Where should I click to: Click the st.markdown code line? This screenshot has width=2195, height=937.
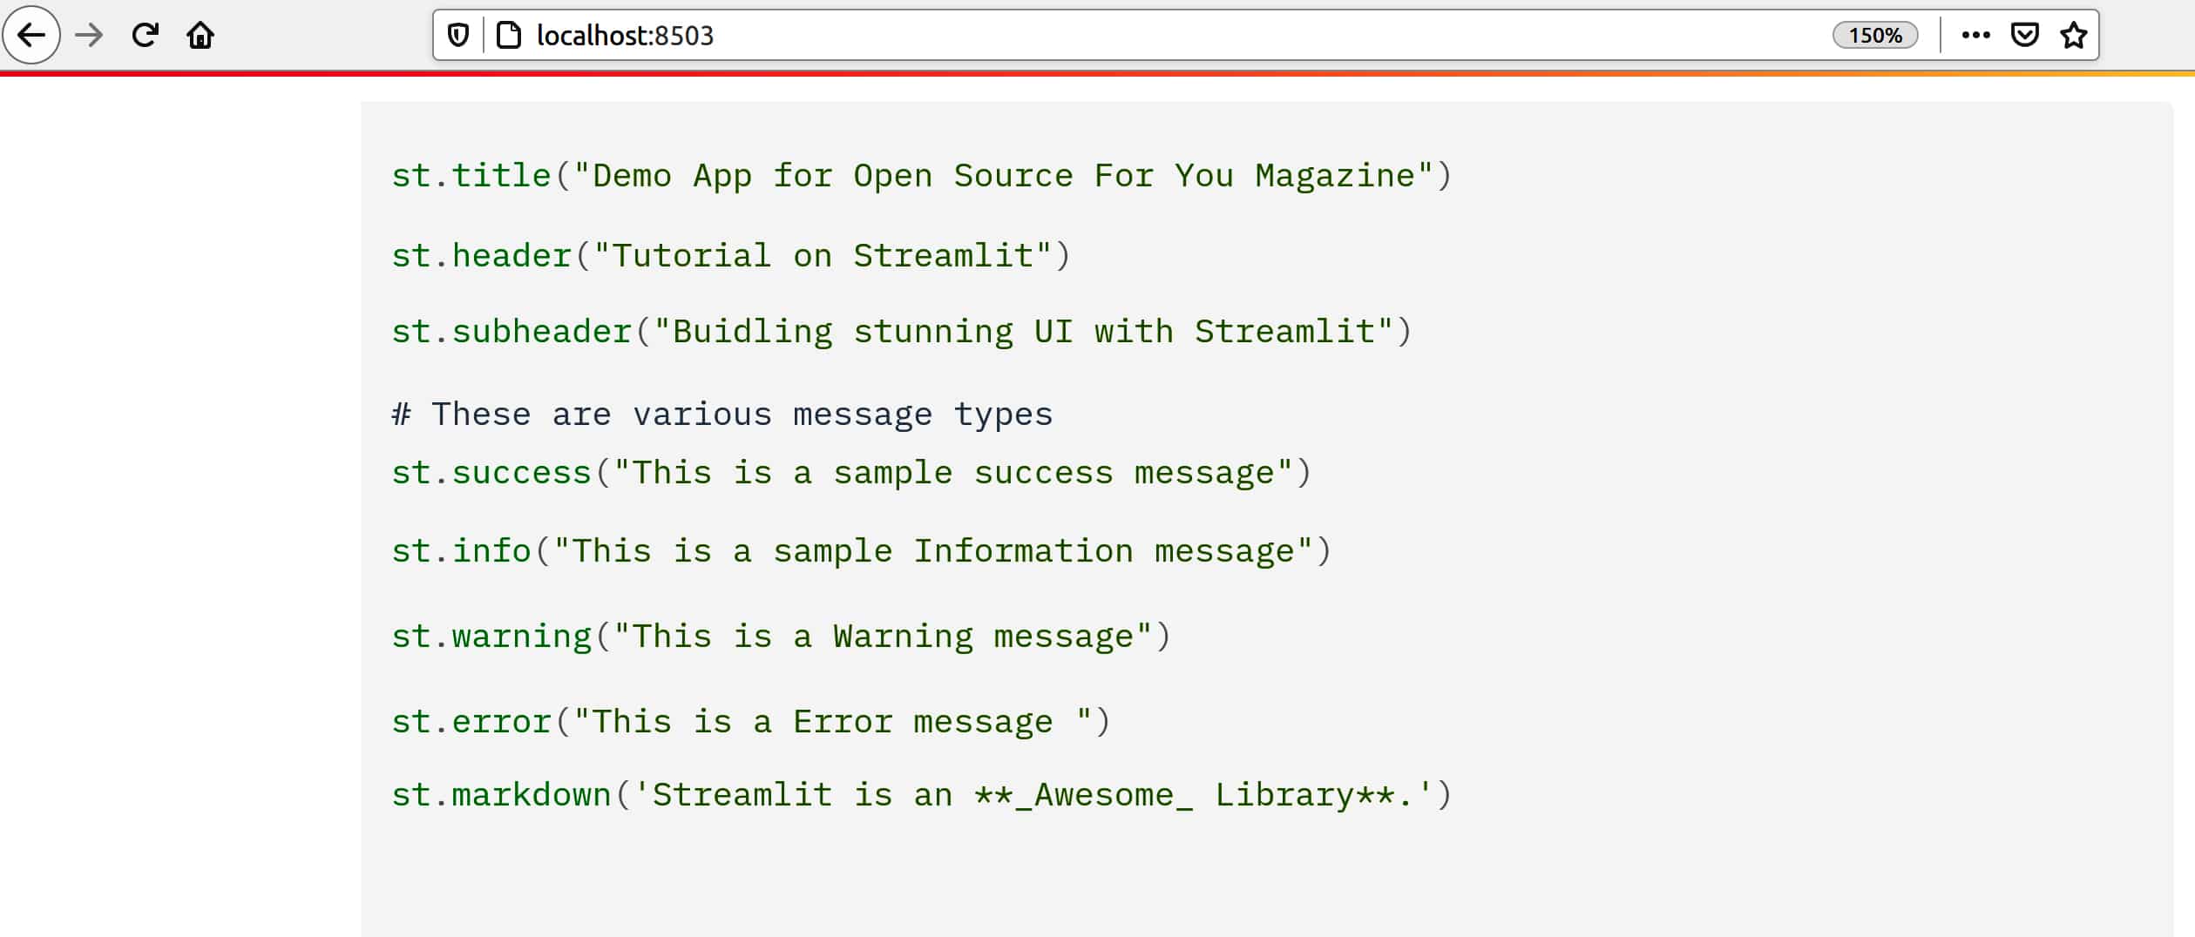pyautogui.click(x=920, y=795)
